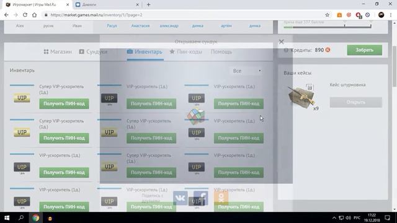Share via the VK icon
The height and width of the screenshot is (223, 397).
[181, 198]
